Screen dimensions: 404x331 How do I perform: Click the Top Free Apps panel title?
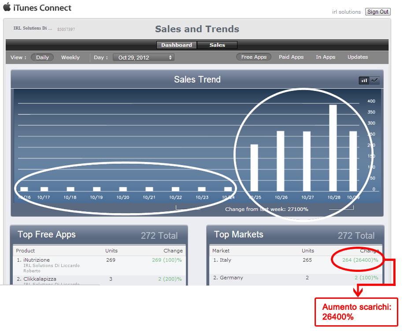pos(46,234)
